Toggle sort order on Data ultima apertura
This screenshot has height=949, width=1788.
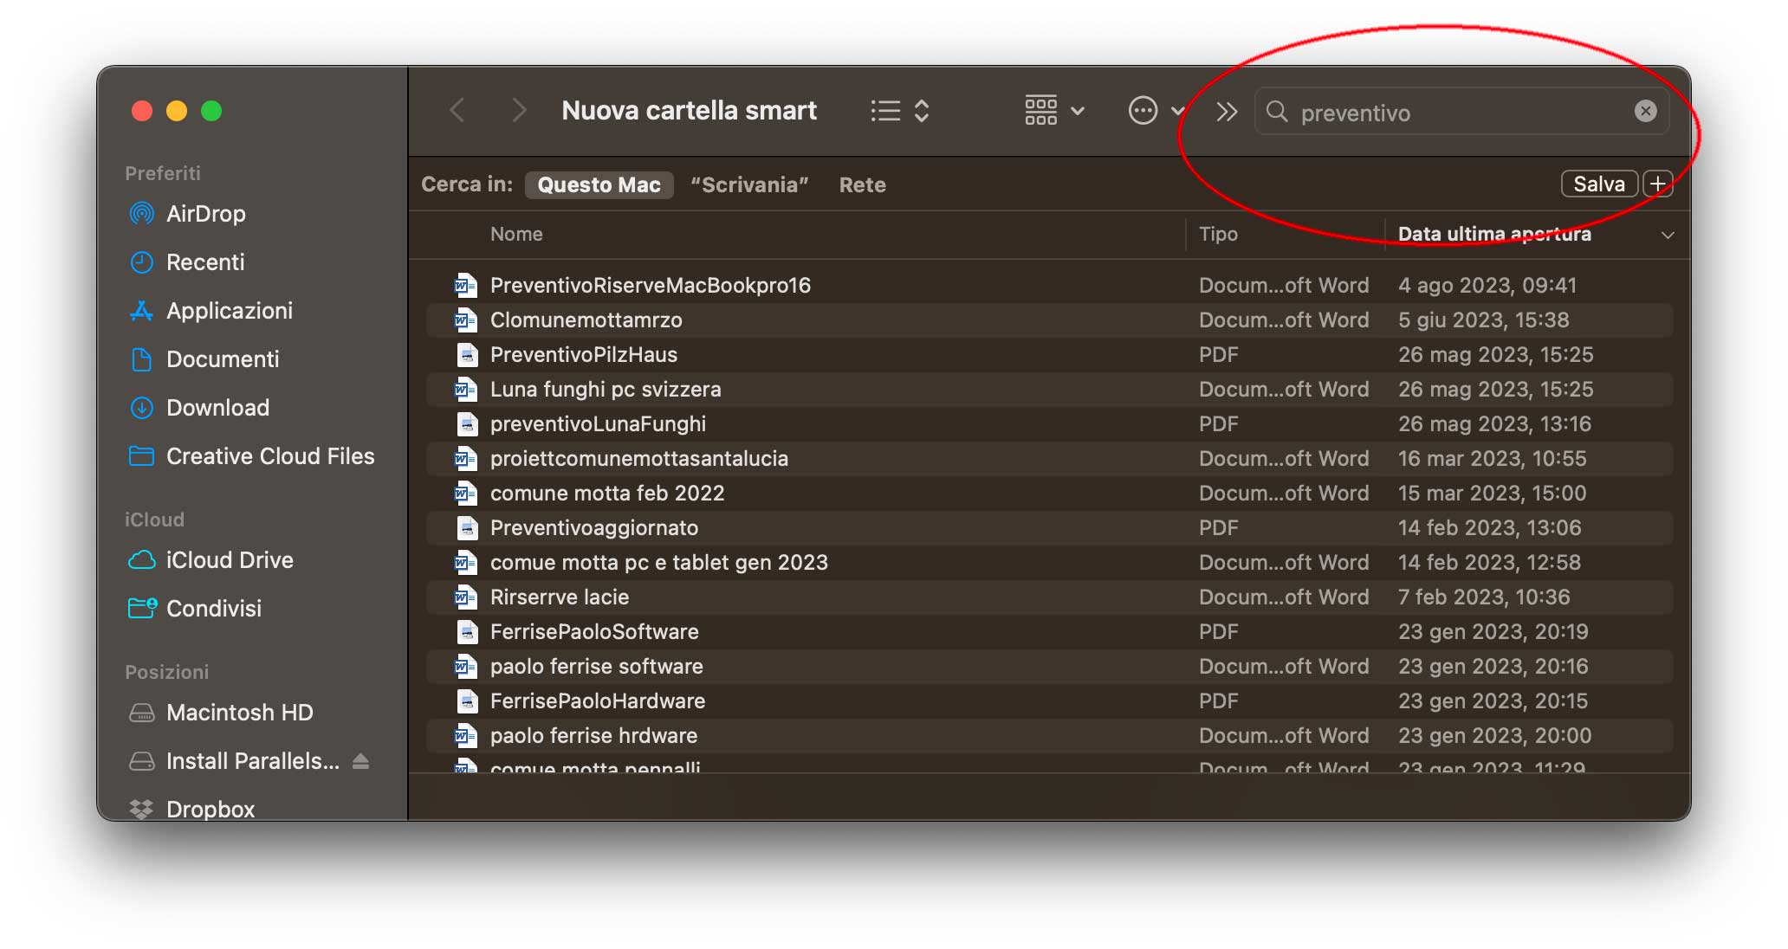click(x=1496, y=234)
